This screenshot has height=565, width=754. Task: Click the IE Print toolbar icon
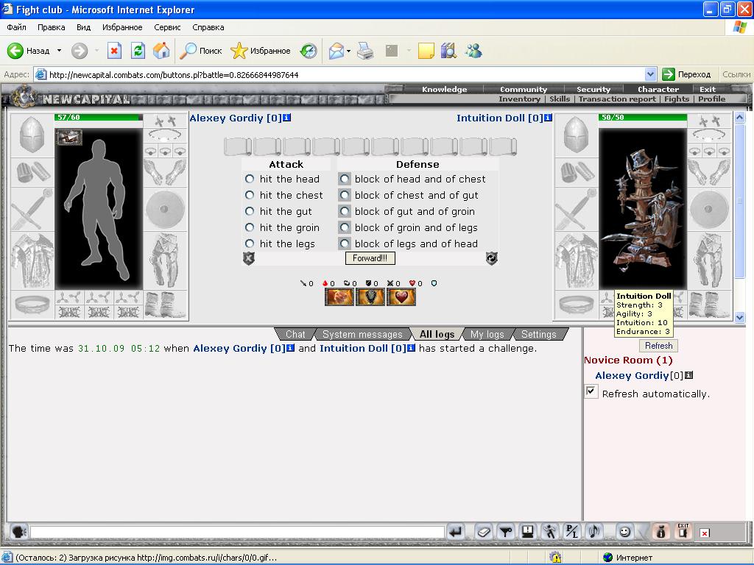pyautogui.click(x=365, y=51)
